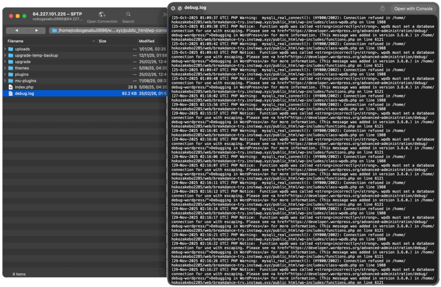Click the share icon in debug.log preview
Viewport: 441px width, 287px height.
(382, 8)
